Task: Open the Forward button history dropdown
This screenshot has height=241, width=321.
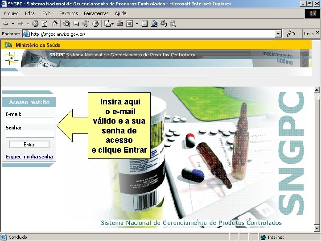Action: point(28,24)
